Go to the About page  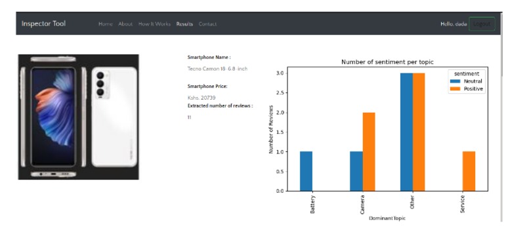click(125, 24)
